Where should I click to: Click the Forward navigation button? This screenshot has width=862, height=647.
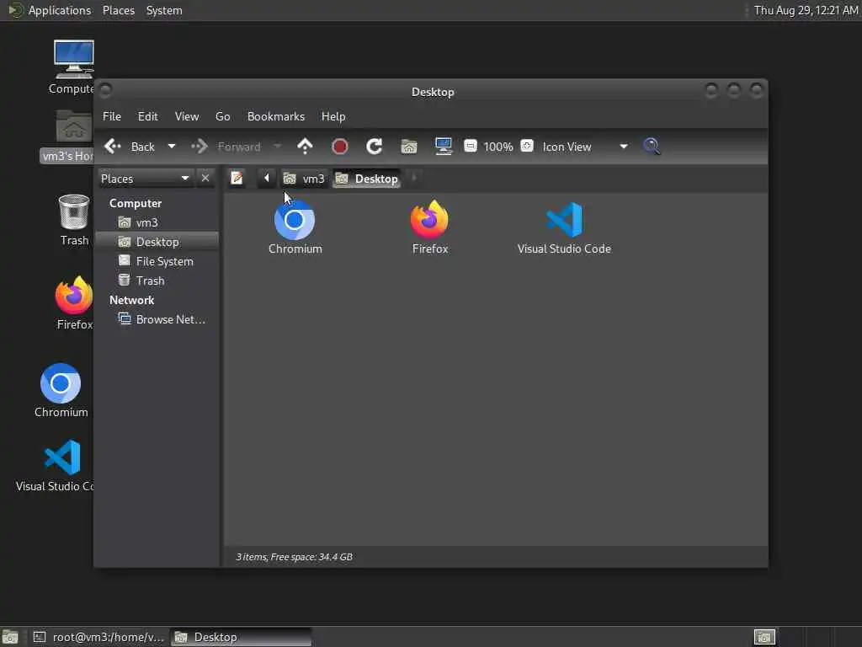tap(226, 147)
